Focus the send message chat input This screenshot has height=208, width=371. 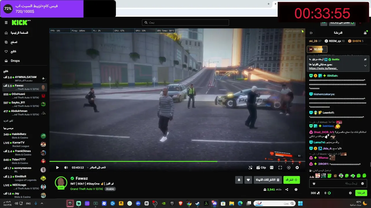[x=338, y=183]
